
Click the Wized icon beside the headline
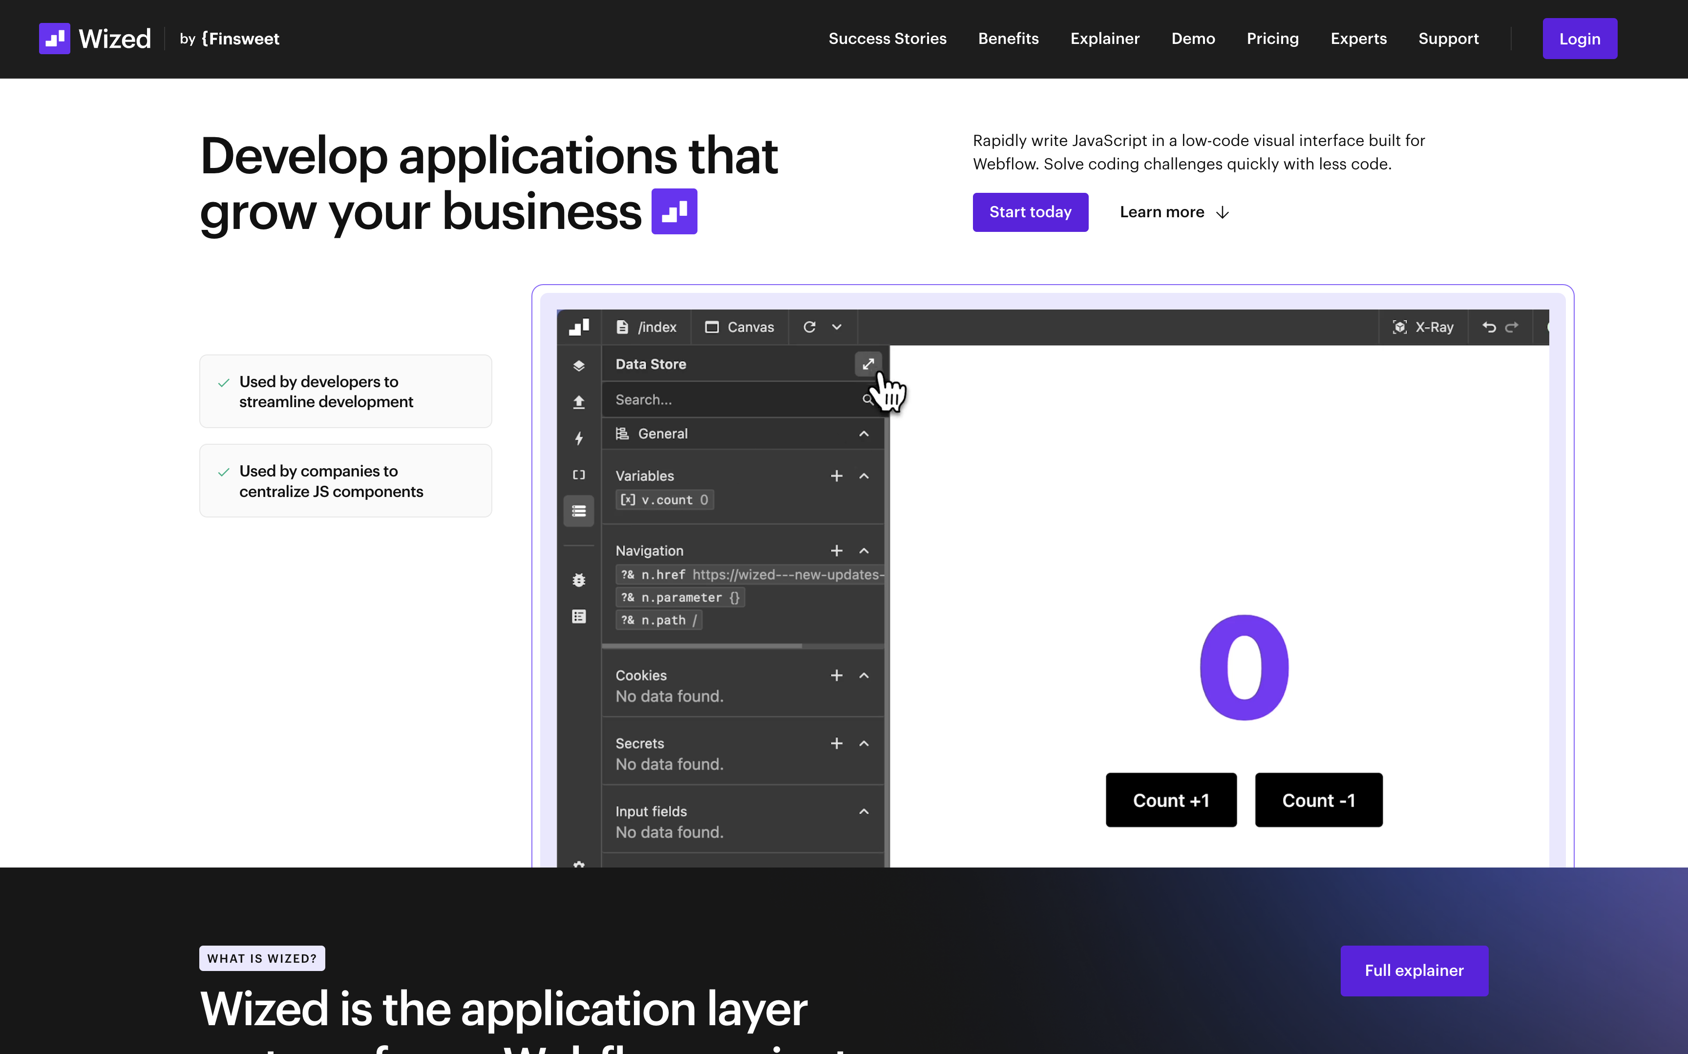click(674, 211)
